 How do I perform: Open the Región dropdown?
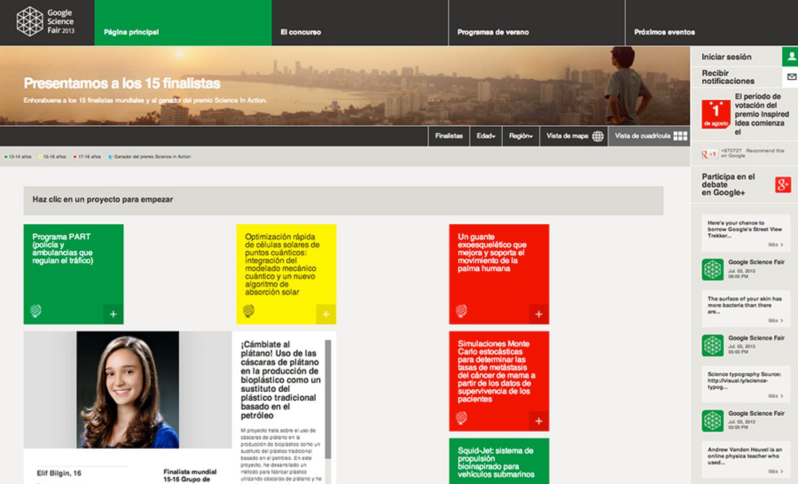[520, 135]
